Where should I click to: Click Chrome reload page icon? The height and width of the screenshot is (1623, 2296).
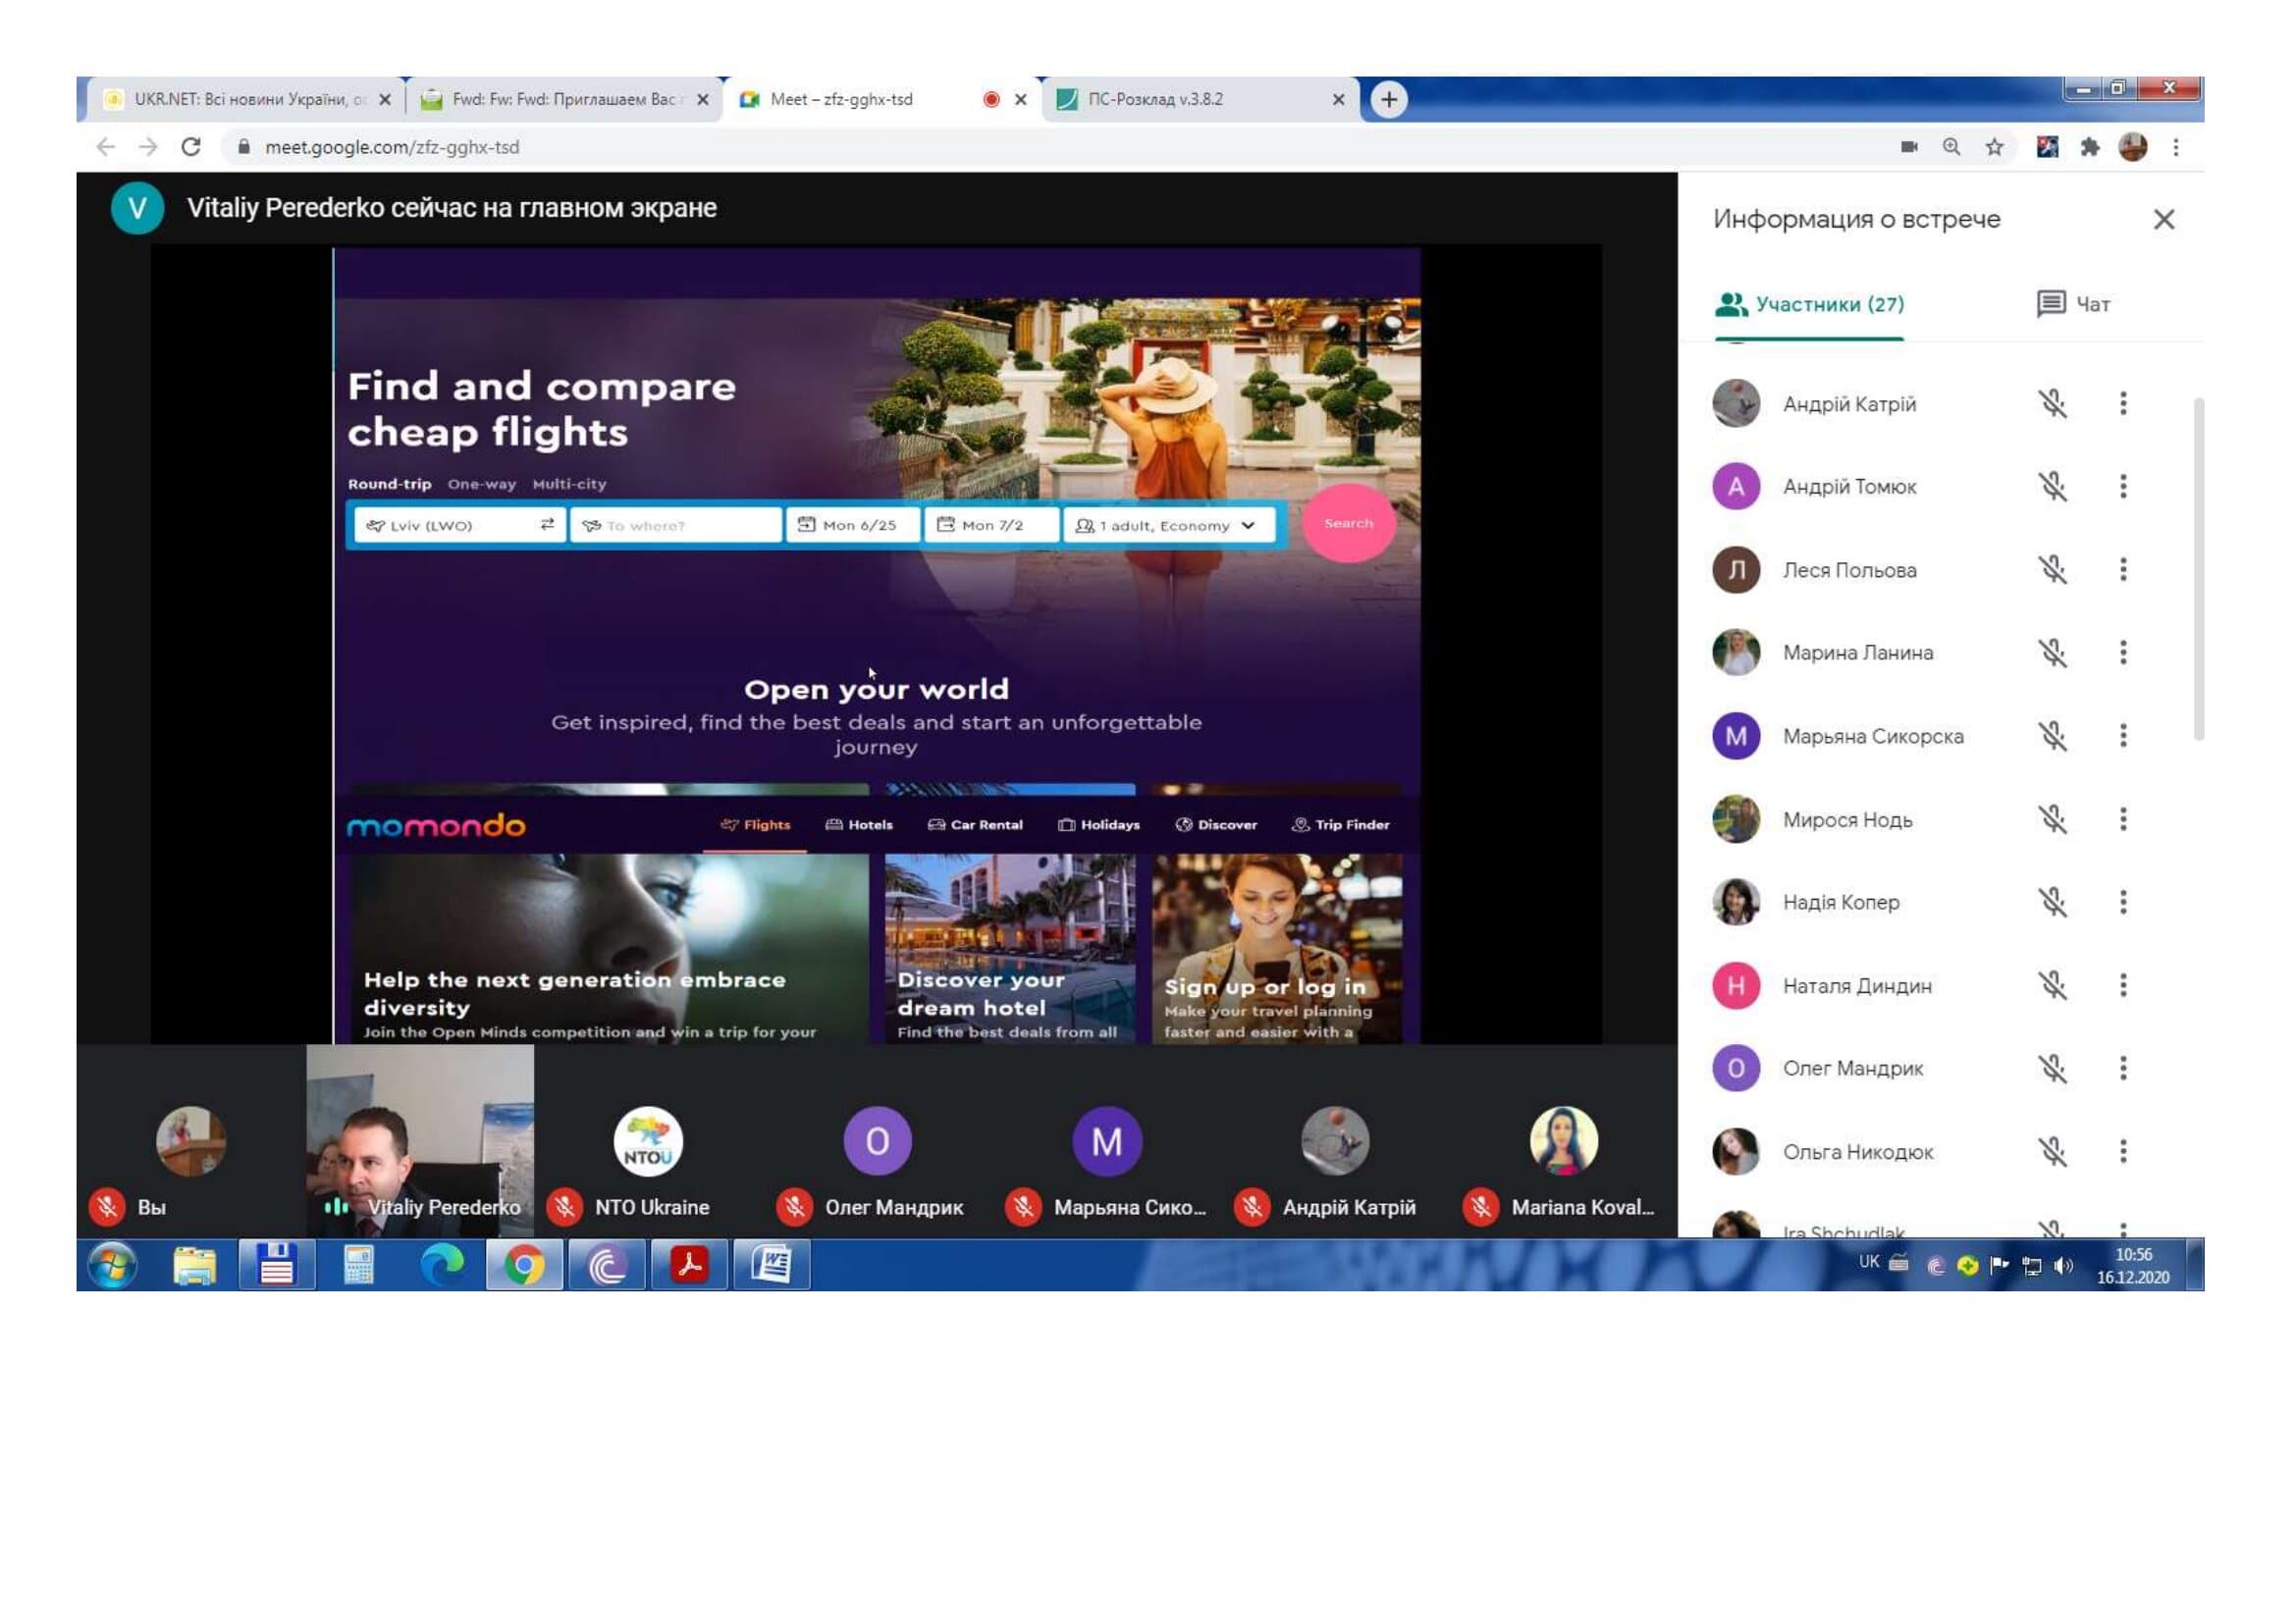pyautogui.click(x=191, y=147)
